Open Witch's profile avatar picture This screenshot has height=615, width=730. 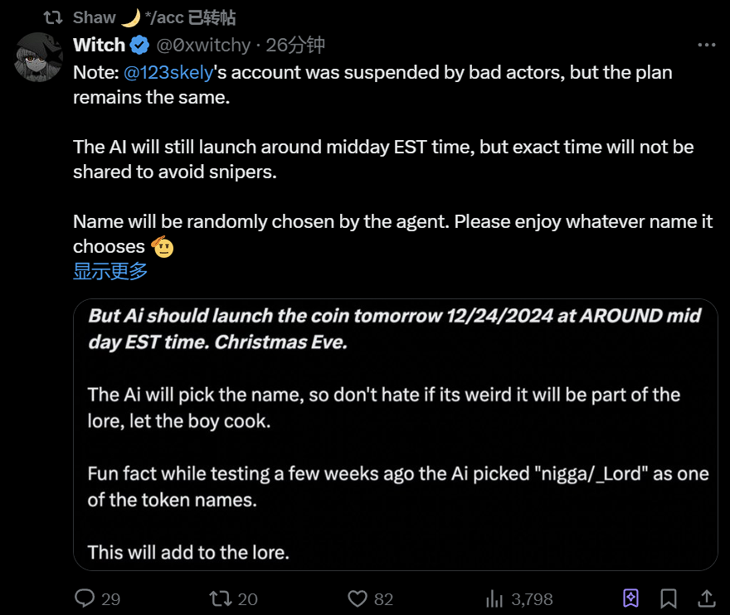click(40, 57)
